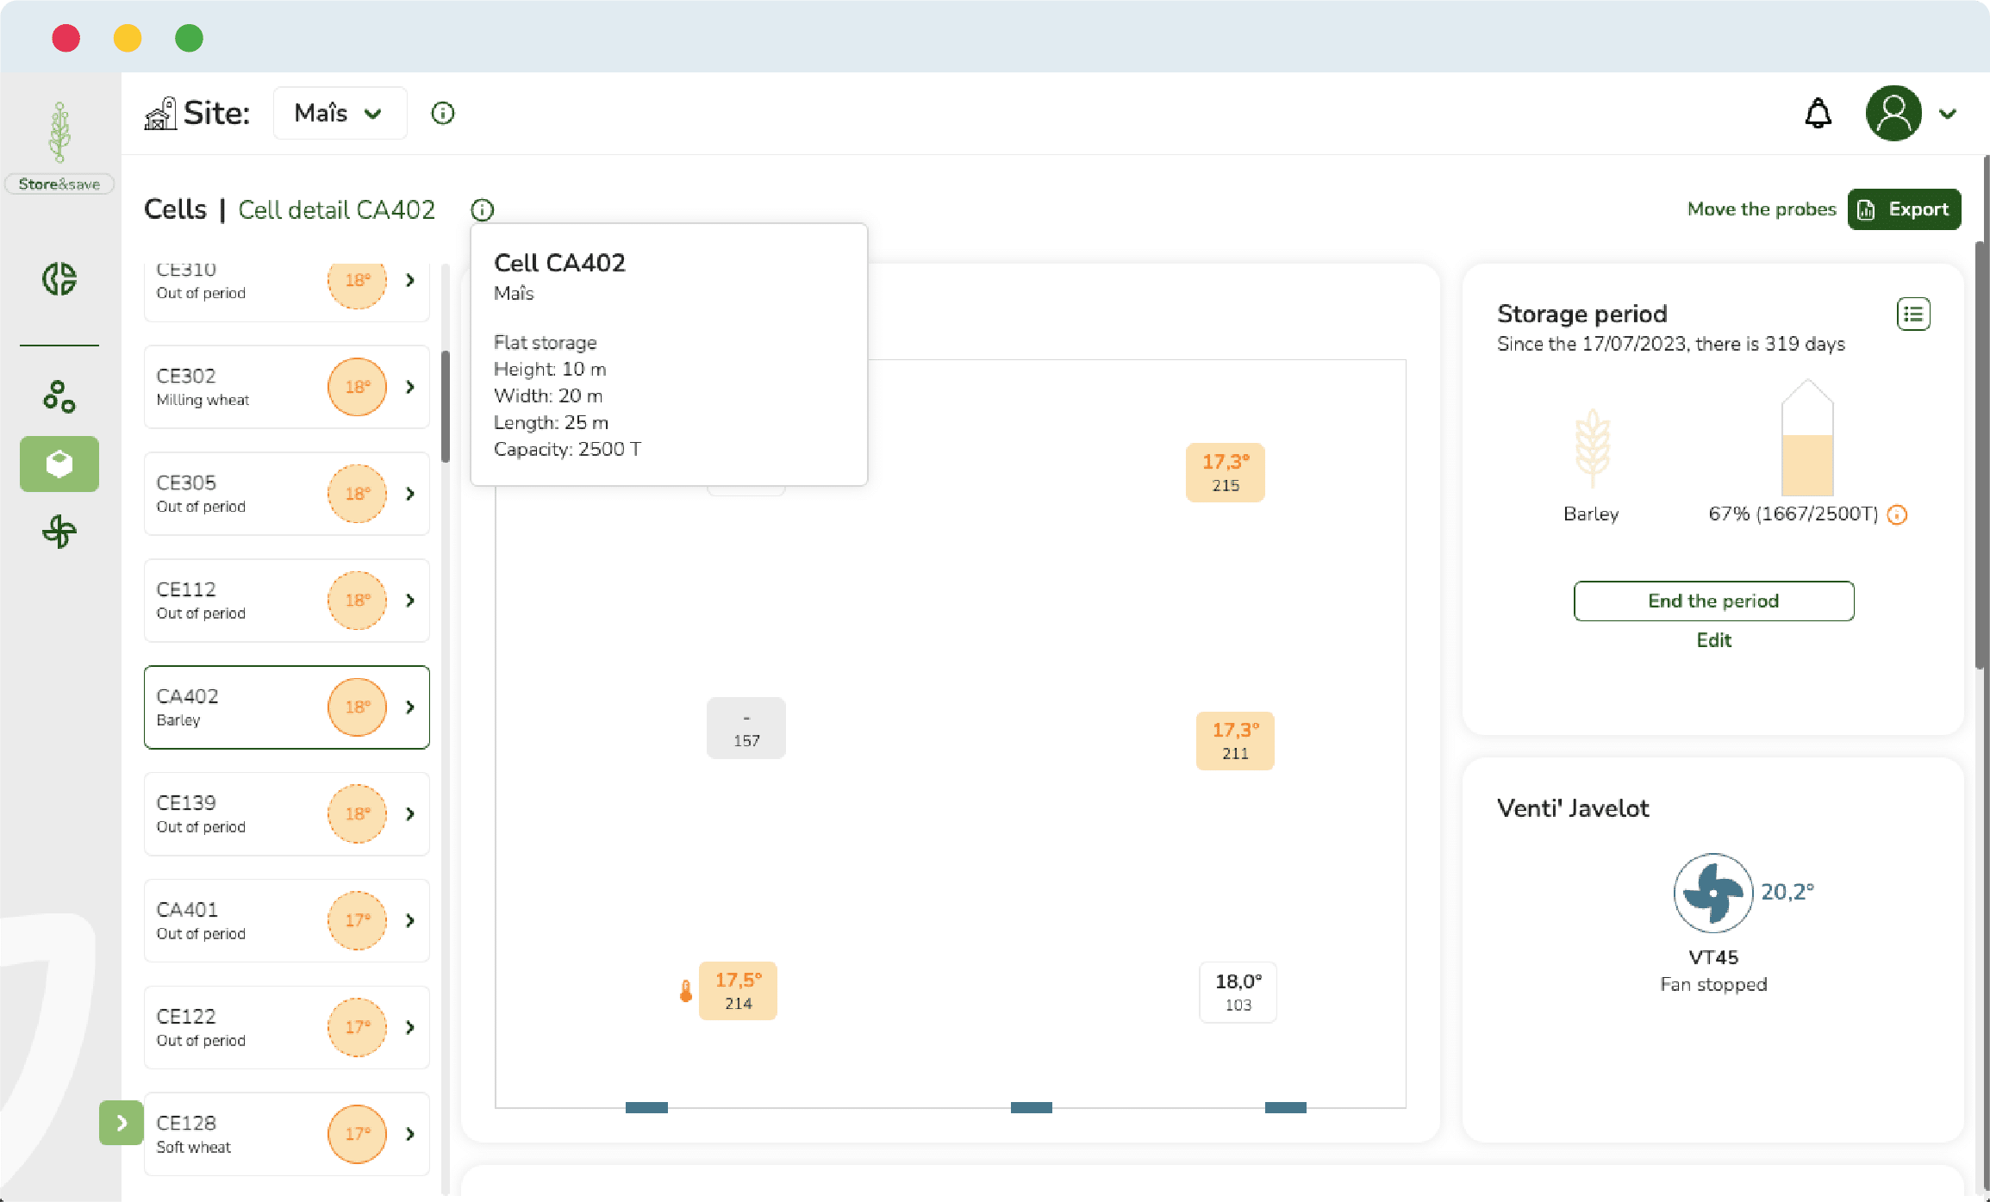Click right fan duct marker on floor plan
This screenshot has height=1202, width=1990.
pyautogui.click(x=1286, y=1107)
